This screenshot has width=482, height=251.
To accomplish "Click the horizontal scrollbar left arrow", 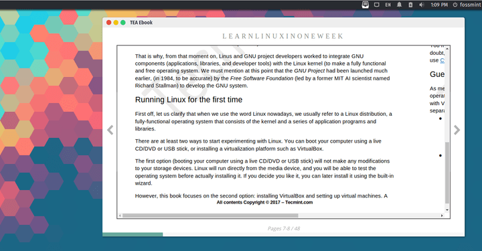I will coord(120,216).
